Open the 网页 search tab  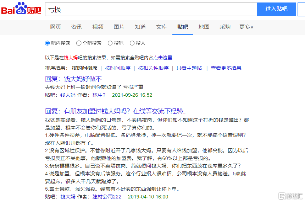coord(55,27)
